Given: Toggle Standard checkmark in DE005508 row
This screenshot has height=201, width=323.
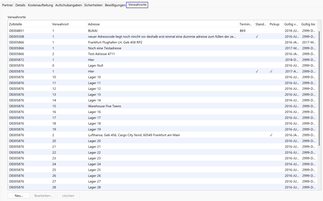Looking at the screenshot, I should (x=257, y=37).
